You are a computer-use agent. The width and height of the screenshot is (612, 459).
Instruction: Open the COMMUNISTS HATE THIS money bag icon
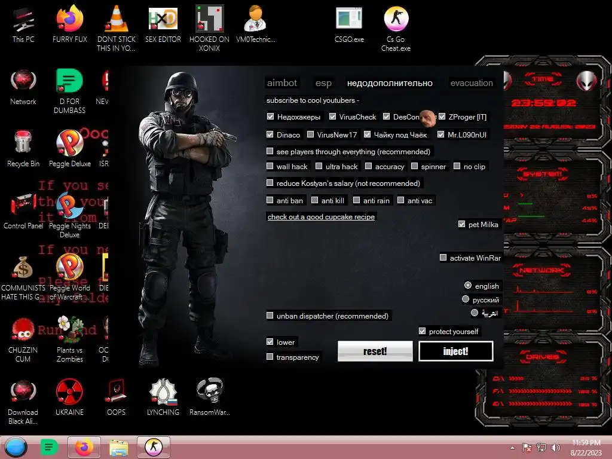click(23, 277)
